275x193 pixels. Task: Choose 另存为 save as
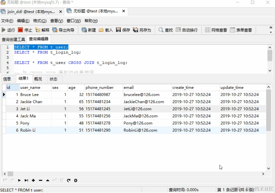[x=142, y=30]
